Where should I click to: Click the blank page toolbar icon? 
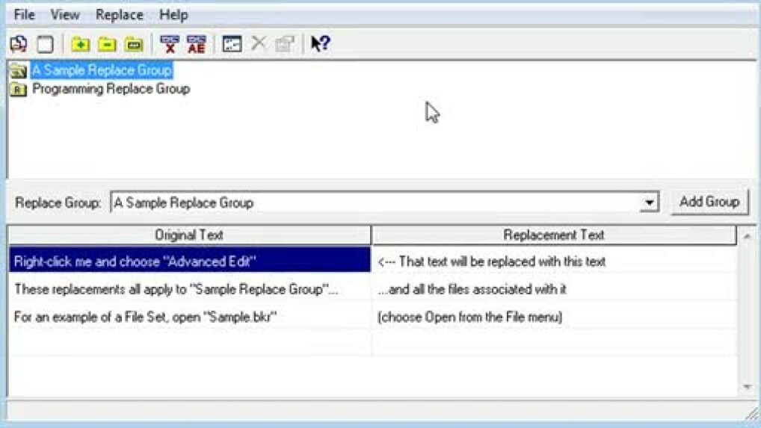pos(45,43)
